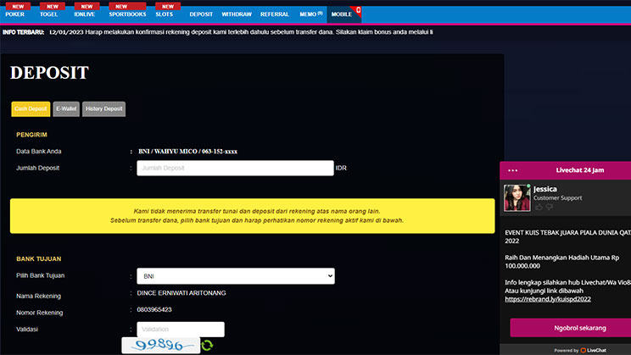Screen dimensions: 631x355
Task: Open the Poker menu item
Action: [15, 14]
